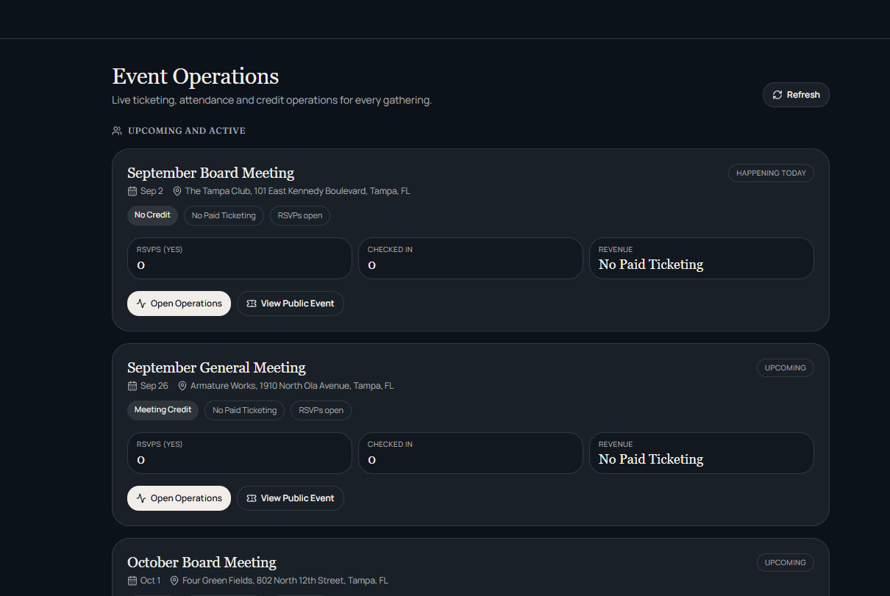890x596 pixels.
Task: Open Operations for September Board Meeting
Action: (x=179, y=304)
